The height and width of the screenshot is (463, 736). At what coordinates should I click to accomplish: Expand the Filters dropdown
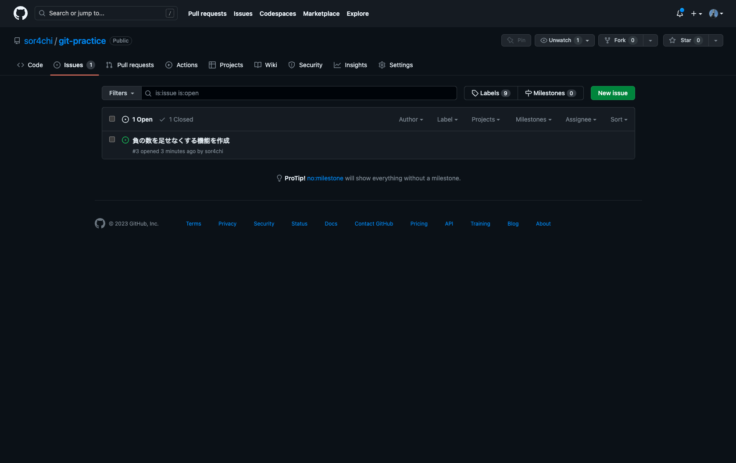coord(121,93)
